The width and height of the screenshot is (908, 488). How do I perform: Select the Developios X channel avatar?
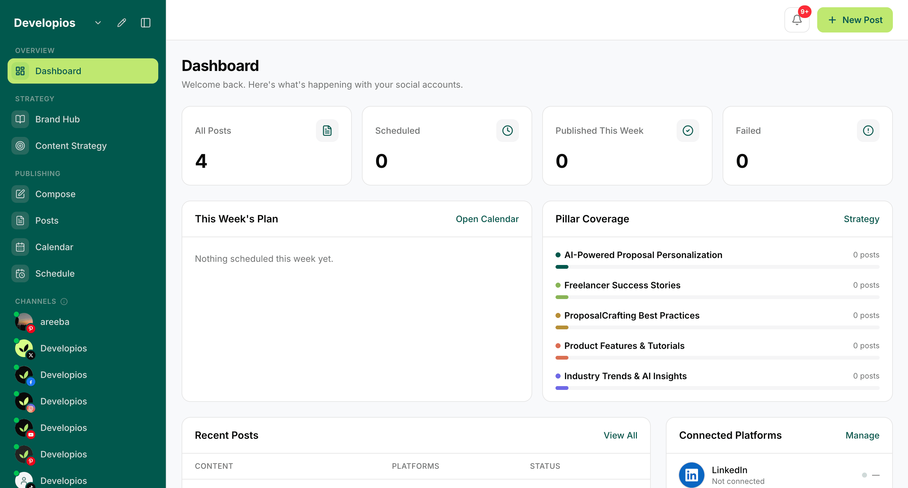click(x=24, y=348)
